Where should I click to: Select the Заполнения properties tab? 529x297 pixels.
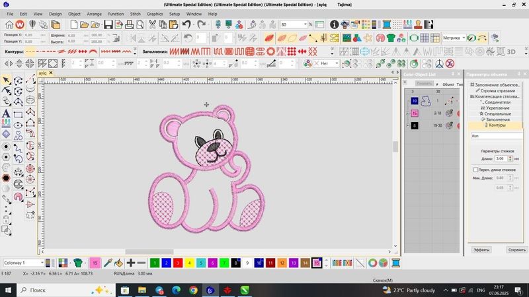tap(495, 119)
